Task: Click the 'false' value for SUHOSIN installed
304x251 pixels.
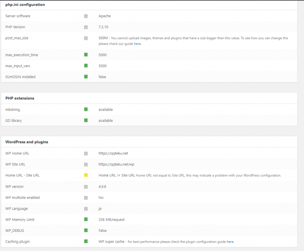Action: [102, 77]
